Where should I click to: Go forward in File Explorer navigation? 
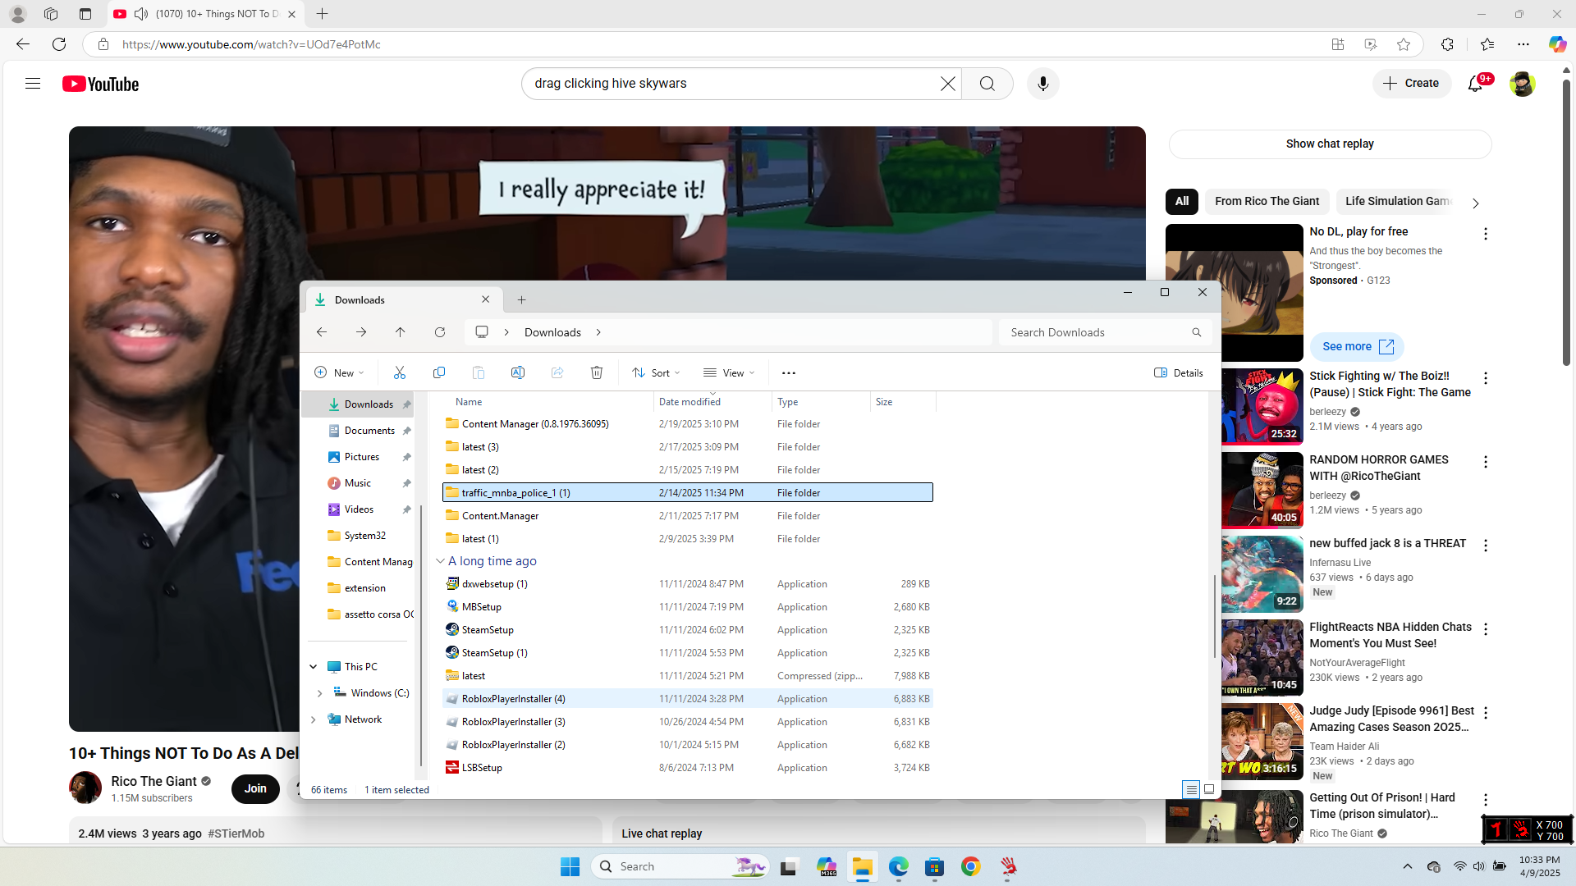361,332
